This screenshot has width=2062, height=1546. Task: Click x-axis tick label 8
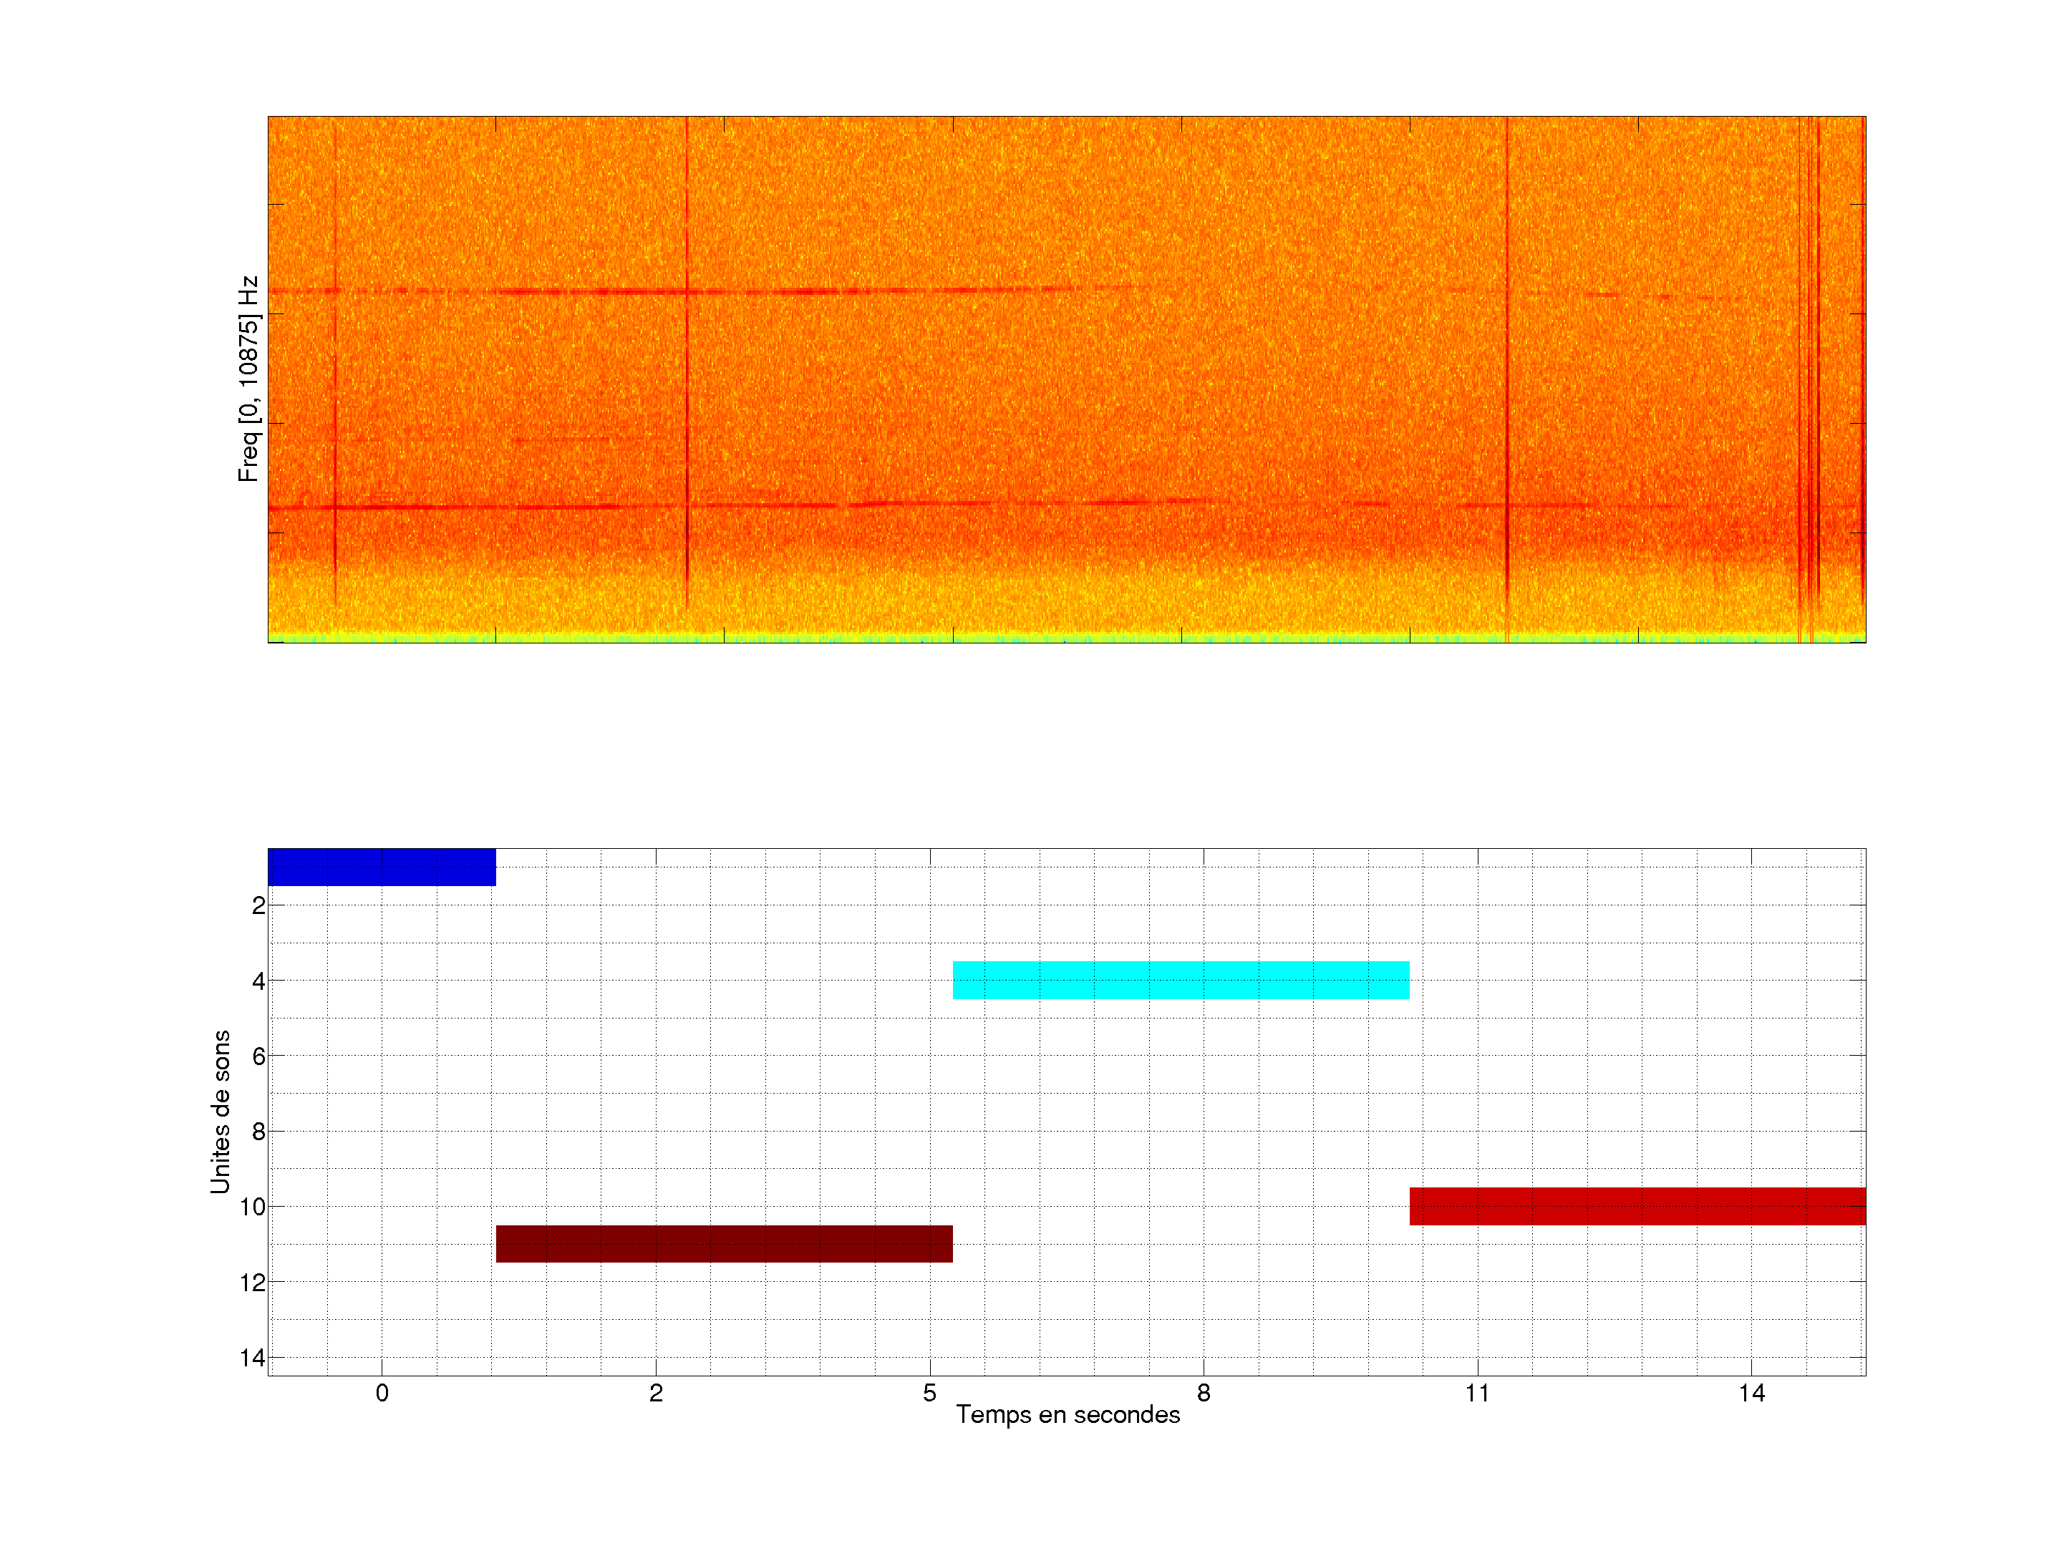click(1204, 1393)
